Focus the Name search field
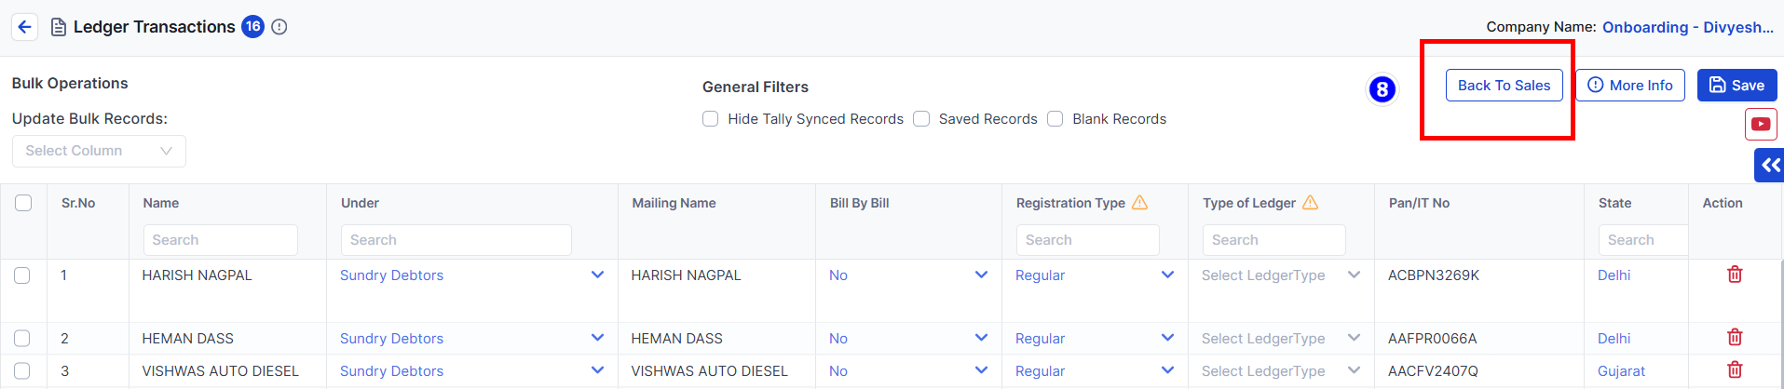The image size is (1784, 389). click(220, 240)
